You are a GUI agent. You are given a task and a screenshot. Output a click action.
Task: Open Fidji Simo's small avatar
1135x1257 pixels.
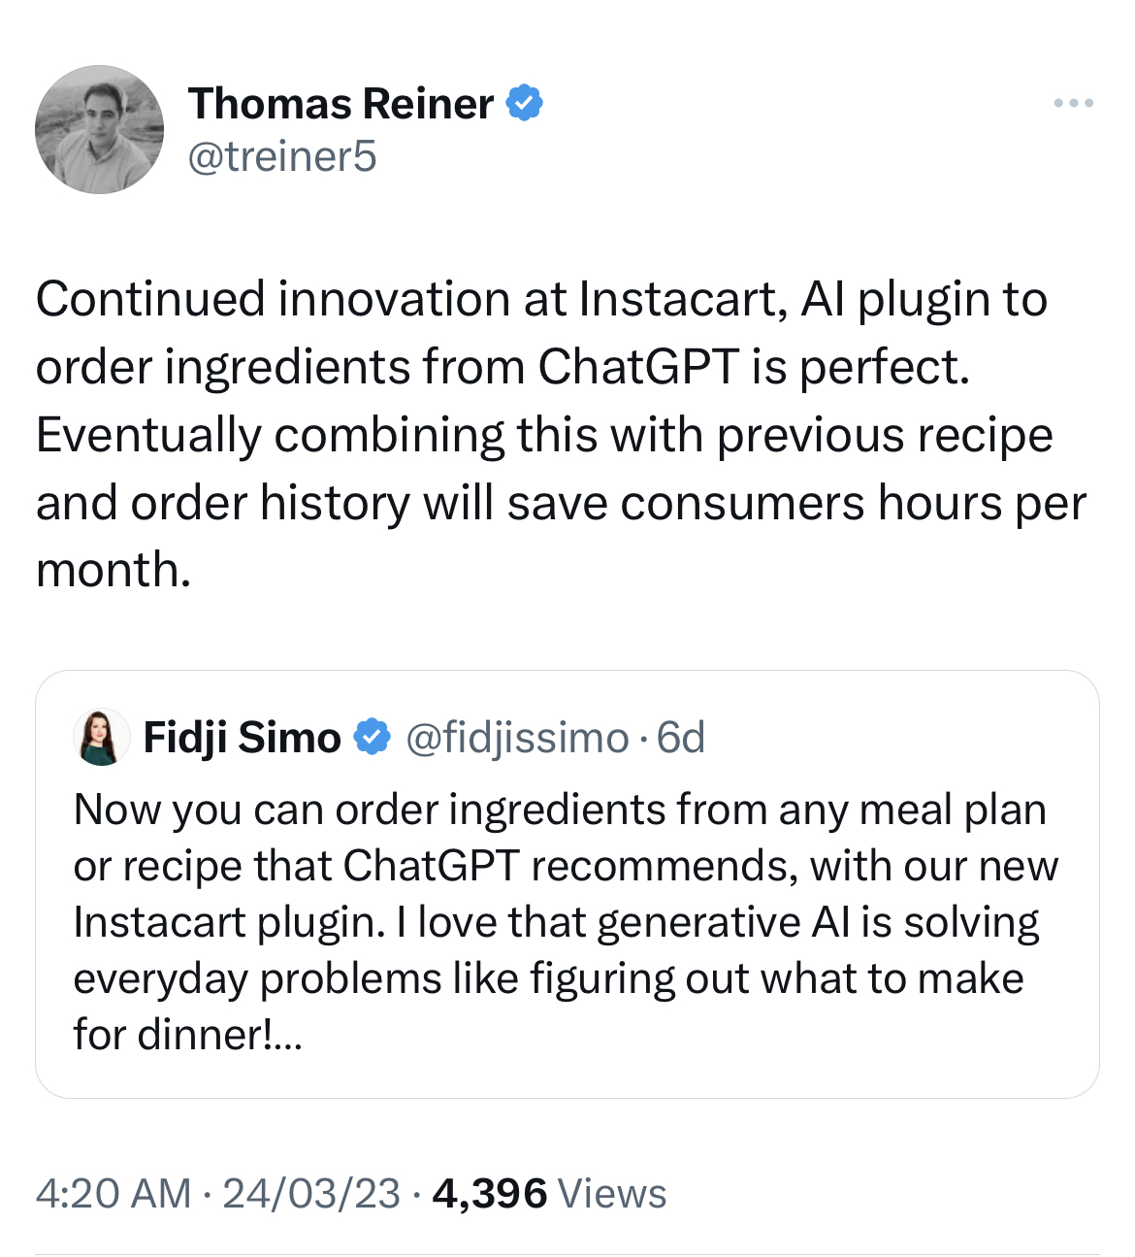point(101,738)
